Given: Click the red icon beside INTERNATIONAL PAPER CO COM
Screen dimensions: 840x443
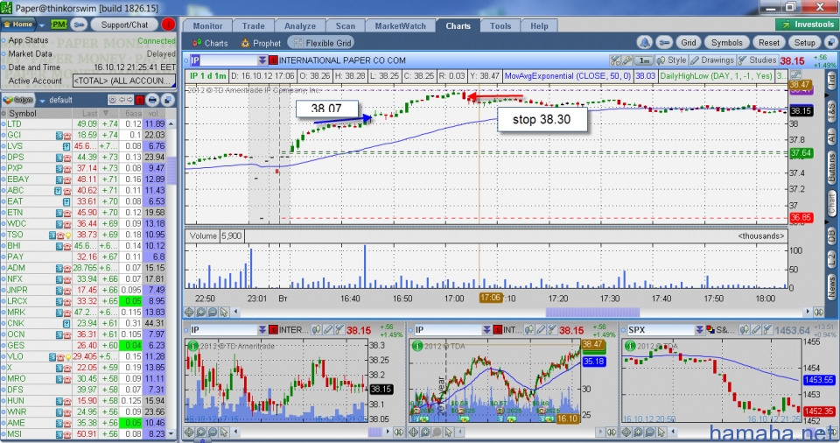Looking at the screenshot, I should click(x=273, y=60).
